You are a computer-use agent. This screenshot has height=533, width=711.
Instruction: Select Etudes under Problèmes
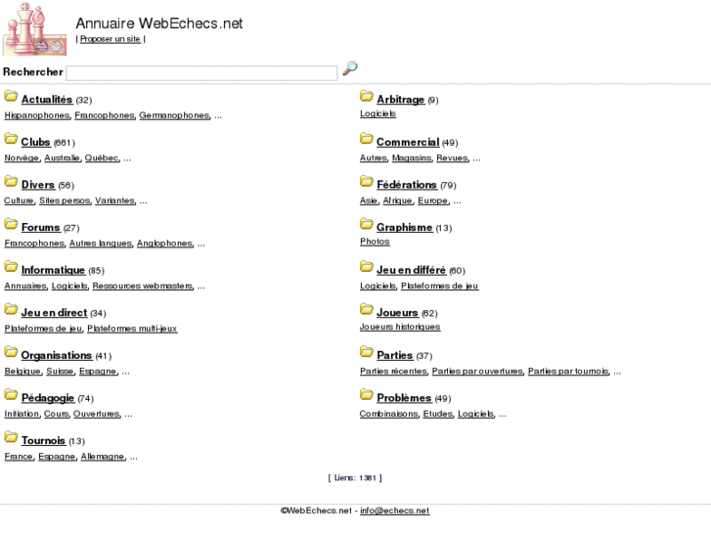pos(438,414)
